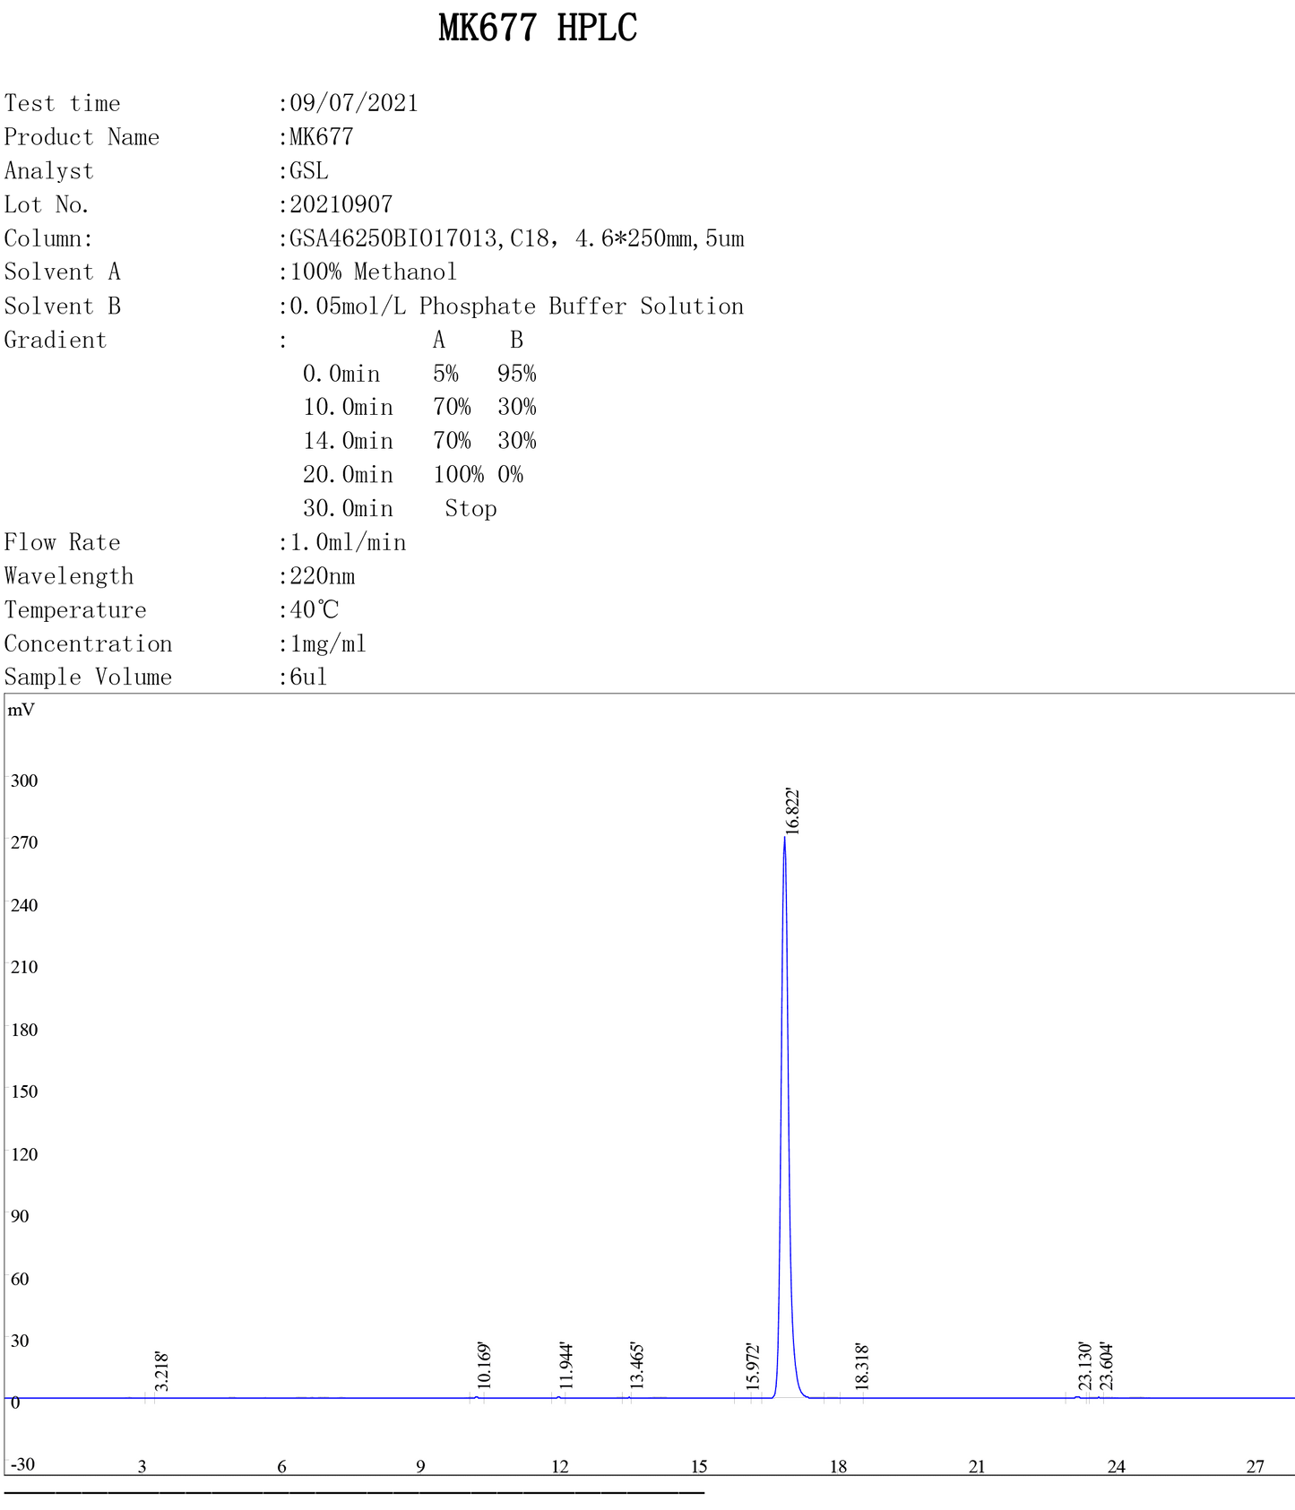Click the Product Name value MK677
Screen dimensions: 1295x1510
tap(322, 137)
